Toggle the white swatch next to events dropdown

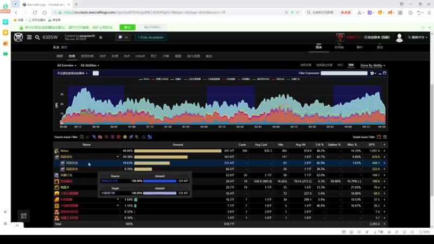[x=95, y=73]
